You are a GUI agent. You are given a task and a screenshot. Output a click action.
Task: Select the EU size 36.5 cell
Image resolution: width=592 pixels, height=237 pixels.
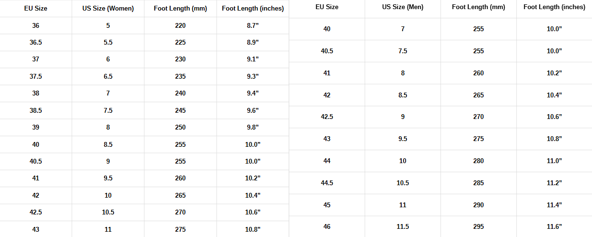point(36,42)
